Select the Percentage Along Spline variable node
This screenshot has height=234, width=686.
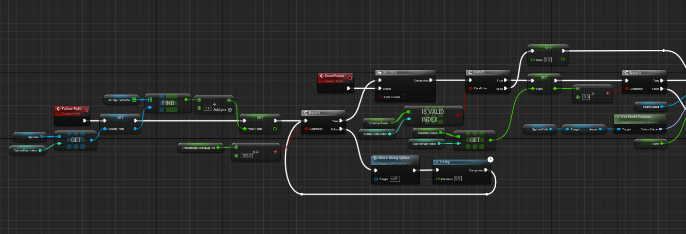tap(200, 148)
